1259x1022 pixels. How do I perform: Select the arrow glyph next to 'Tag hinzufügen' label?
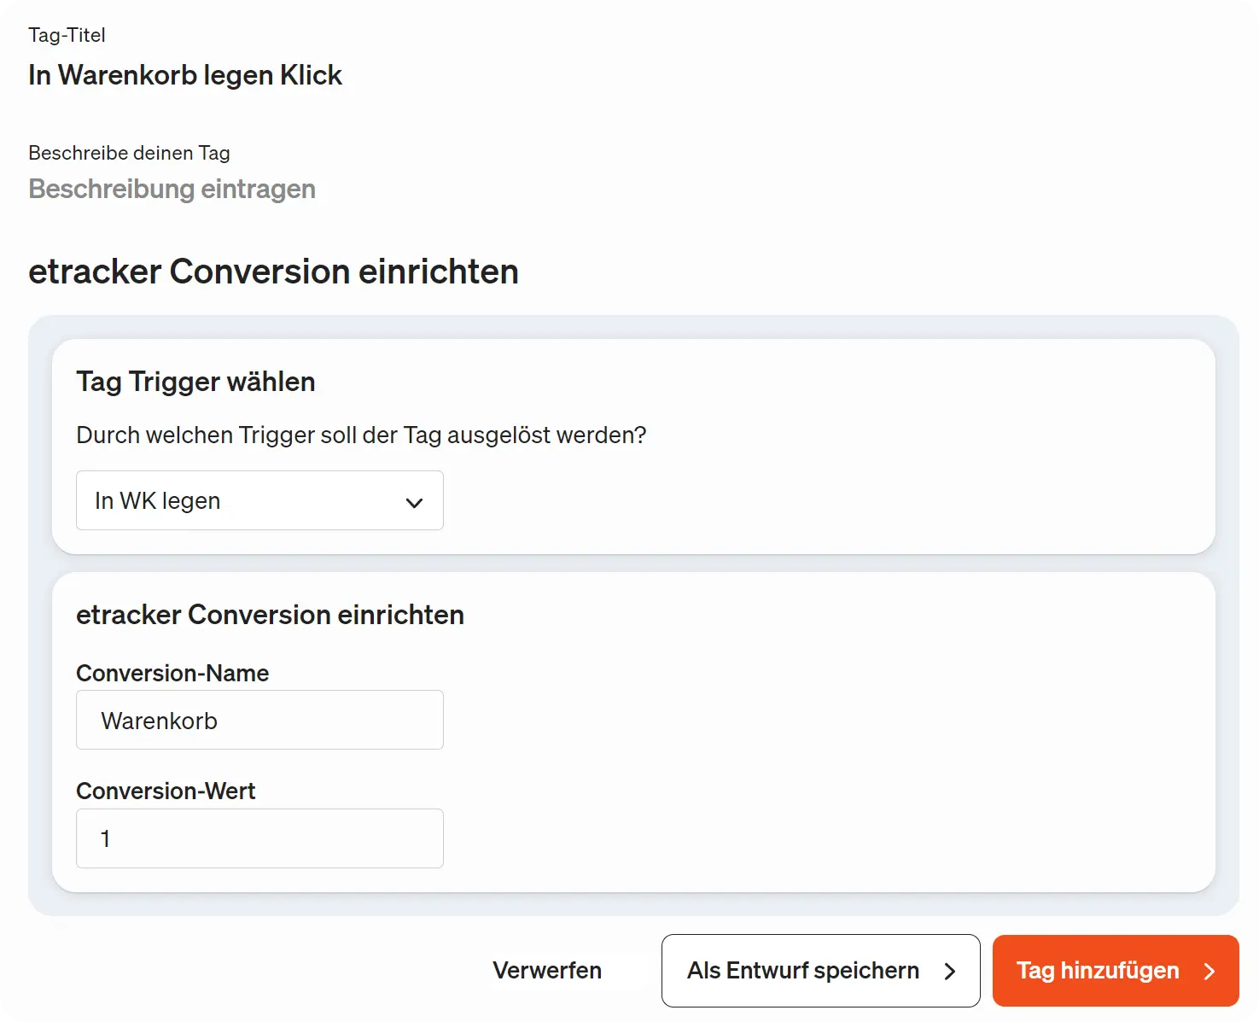1210,971
